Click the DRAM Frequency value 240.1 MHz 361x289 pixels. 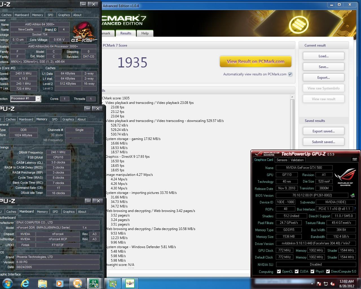tap(58, 152)
